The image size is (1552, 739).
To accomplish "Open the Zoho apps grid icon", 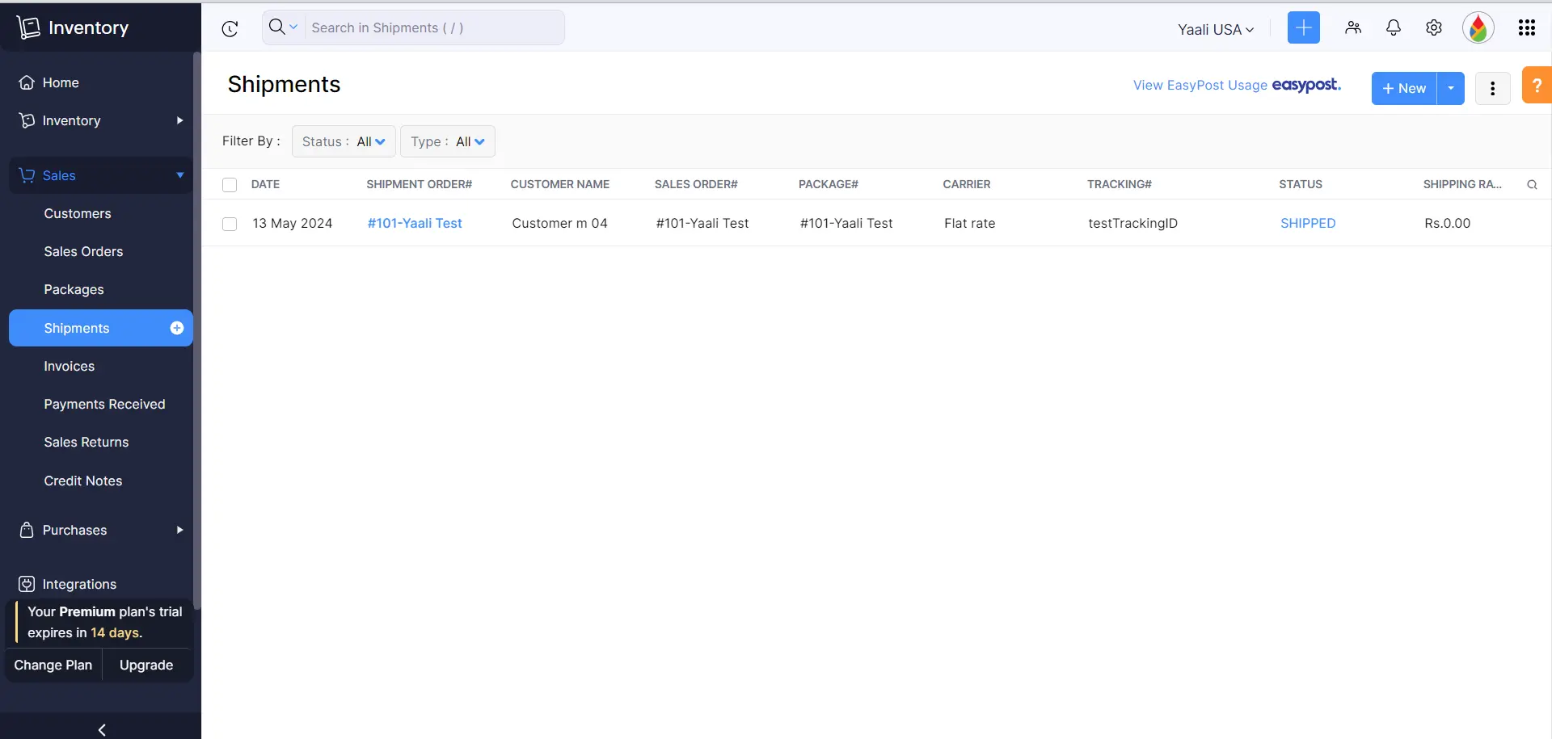I will [1527, 27].
